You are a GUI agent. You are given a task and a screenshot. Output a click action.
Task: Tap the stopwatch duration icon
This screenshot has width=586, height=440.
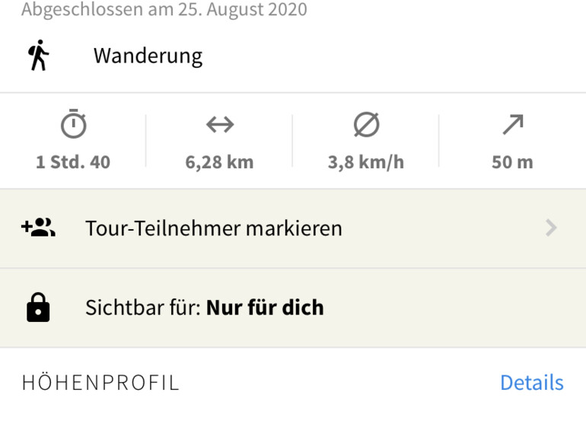coord(74,125)
